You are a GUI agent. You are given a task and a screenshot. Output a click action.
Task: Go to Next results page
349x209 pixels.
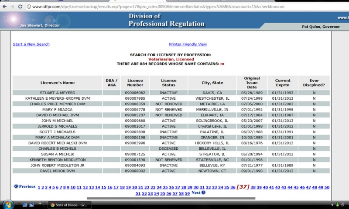coord(198,192)
